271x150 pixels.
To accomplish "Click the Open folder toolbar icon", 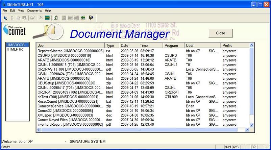I will (x=33, y=18).
